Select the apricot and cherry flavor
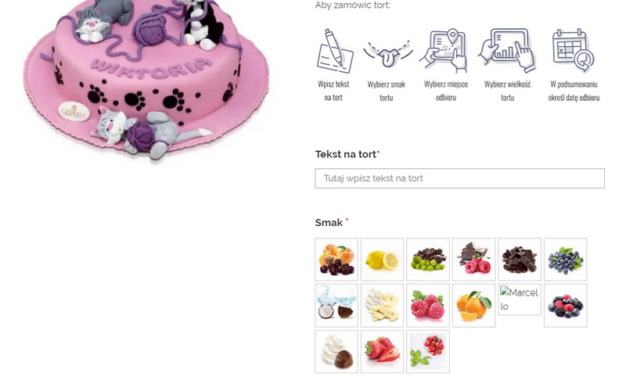Screen dimensions: 626x391 (x=336, y=260)
